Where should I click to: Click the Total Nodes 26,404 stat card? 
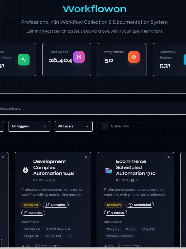[67, 60]
